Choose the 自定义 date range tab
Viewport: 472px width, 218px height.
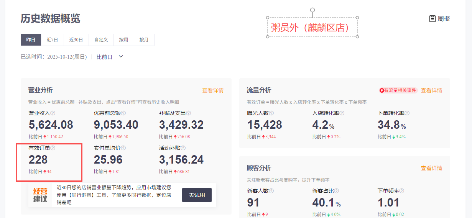101,40
